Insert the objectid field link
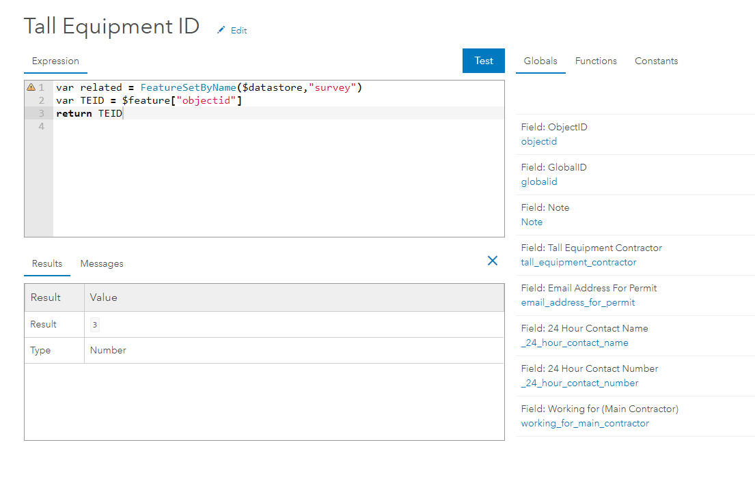755x494 pixels. pos(539,142)
